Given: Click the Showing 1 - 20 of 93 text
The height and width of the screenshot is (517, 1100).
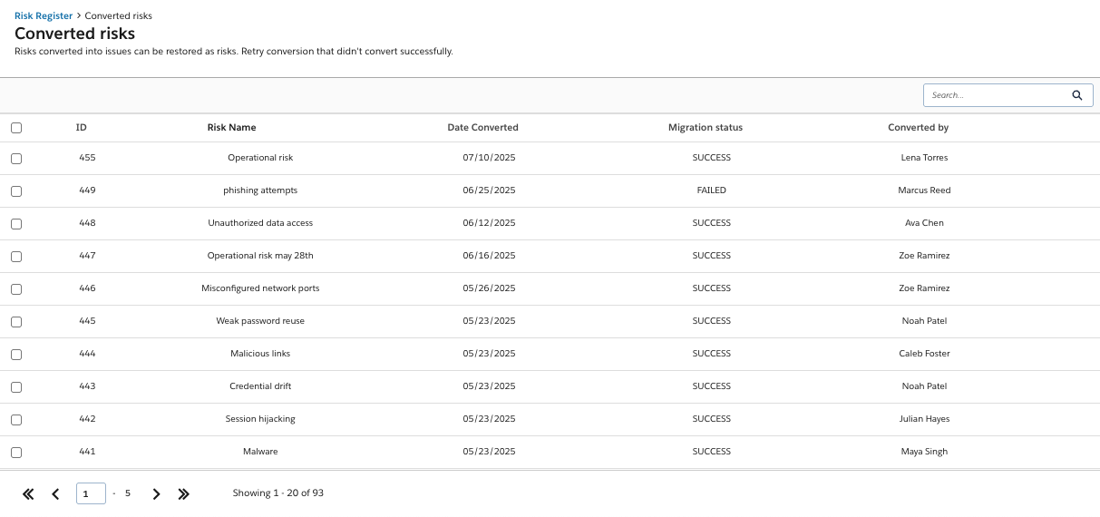Looking at the screenshot, I should [278, 493].
